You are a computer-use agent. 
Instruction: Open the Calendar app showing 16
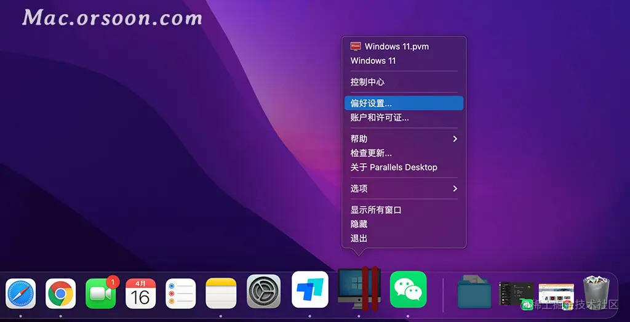click(141, 294)
